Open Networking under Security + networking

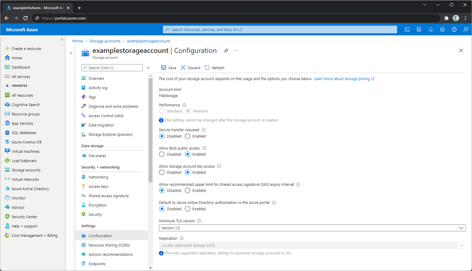pos(98,177)
